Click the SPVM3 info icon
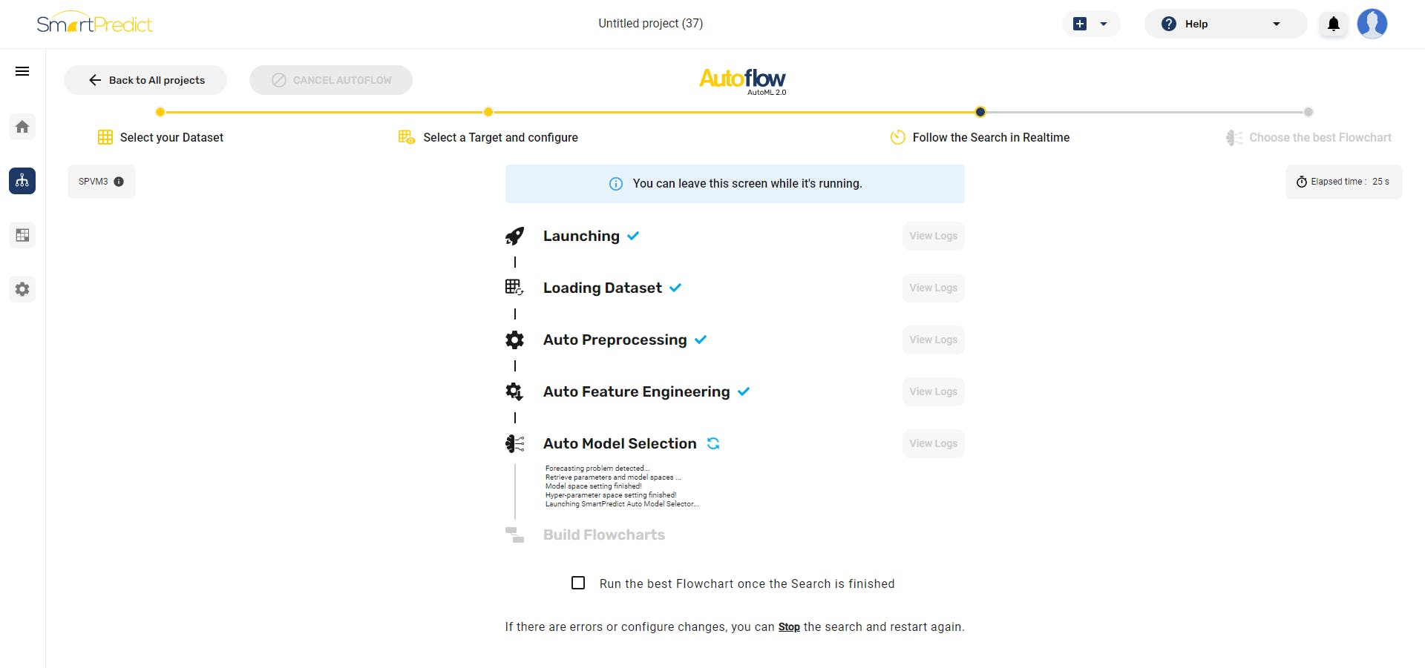 click(119, 182)
